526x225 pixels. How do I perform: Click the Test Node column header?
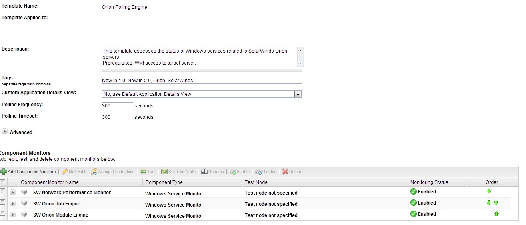[x=325, y=182]
